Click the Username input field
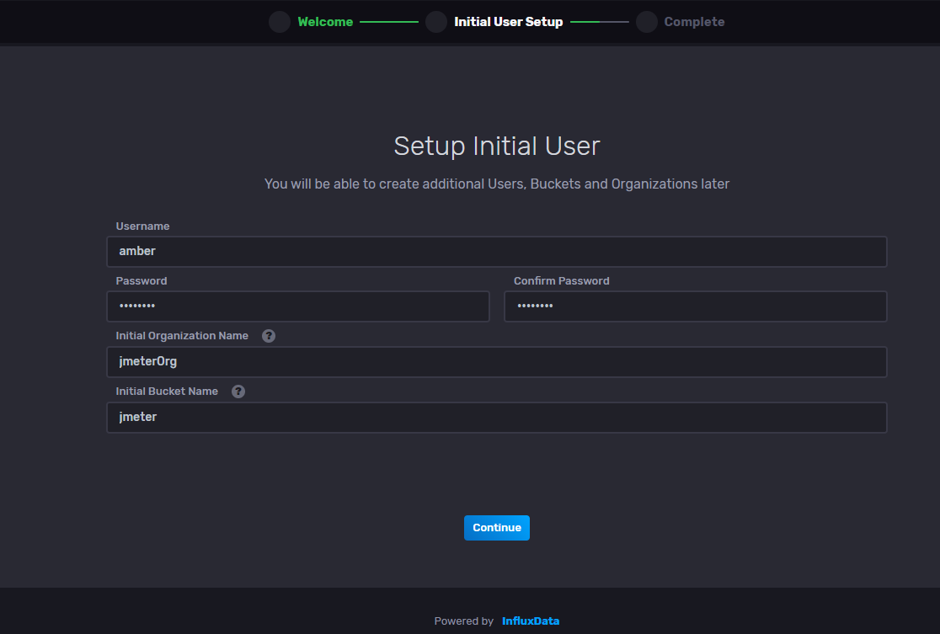This screenshot has width=940, height=634. click(497, 252)
